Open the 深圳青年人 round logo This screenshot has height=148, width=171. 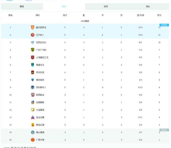(x=33, y=87)
